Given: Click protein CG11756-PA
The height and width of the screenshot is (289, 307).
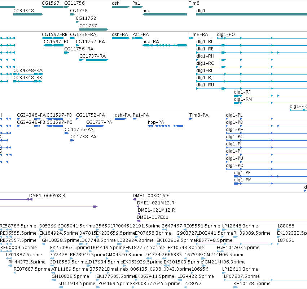Looking at the screenshot, I should [79, 130].
